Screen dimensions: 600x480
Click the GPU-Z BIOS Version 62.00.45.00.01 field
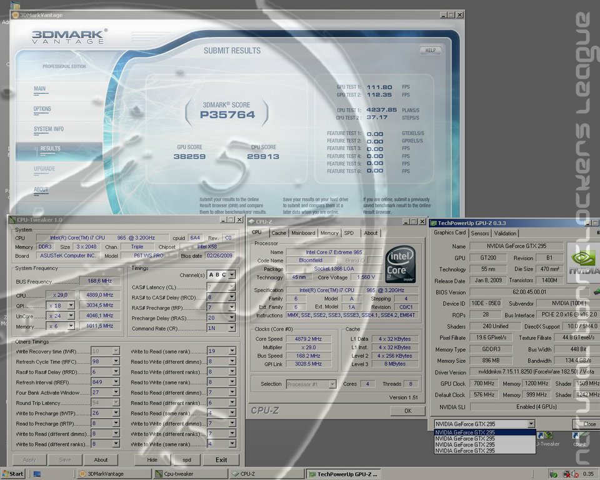529,292
